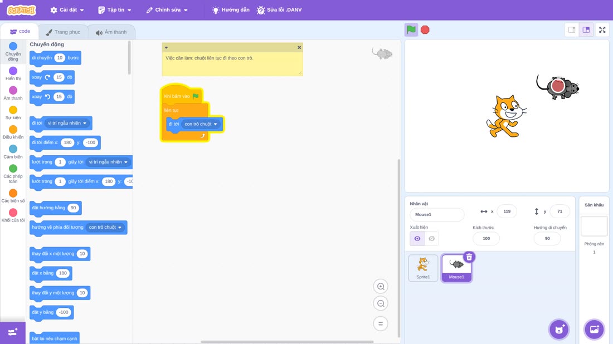Collapse the yellow comment note
Screen dimensions: 613x344
166,48
